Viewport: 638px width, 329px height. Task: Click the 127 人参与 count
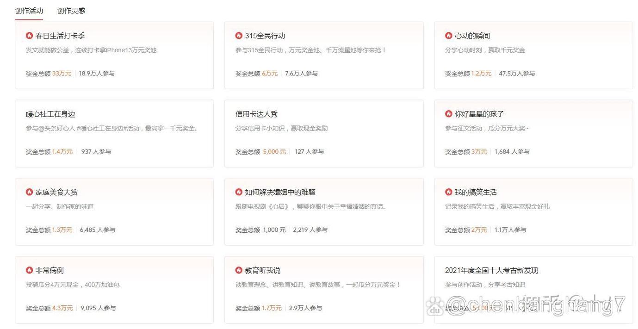[310, 151]
